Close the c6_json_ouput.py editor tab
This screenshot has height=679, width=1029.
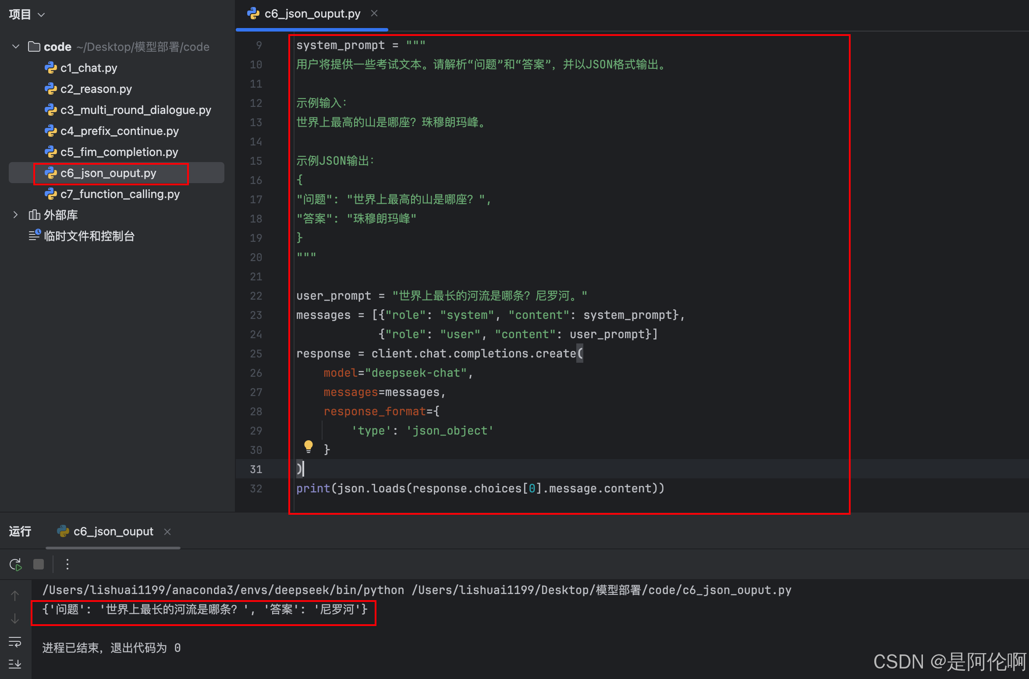click(374, 14)
